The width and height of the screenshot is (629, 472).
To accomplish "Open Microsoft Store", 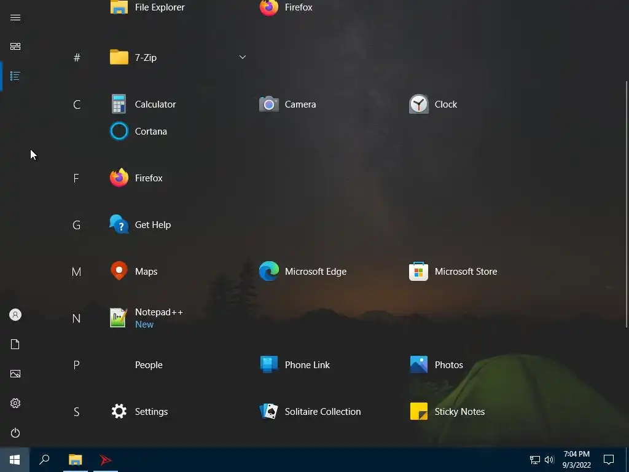I will 453,271.
